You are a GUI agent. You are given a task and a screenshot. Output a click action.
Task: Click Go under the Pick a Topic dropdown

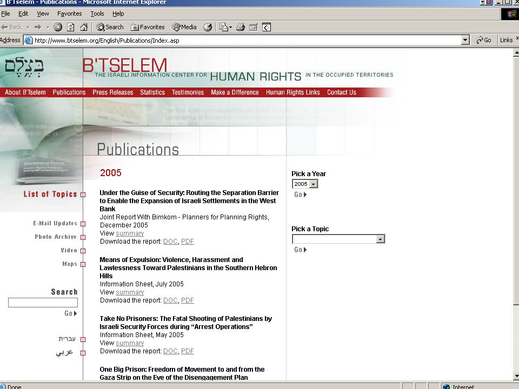pyautogui.click(x=300, y=250)
